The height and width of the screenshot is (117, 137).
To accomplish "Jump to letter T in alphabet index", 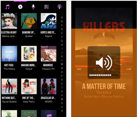I will pyautogui.click(x=62, y=87).
